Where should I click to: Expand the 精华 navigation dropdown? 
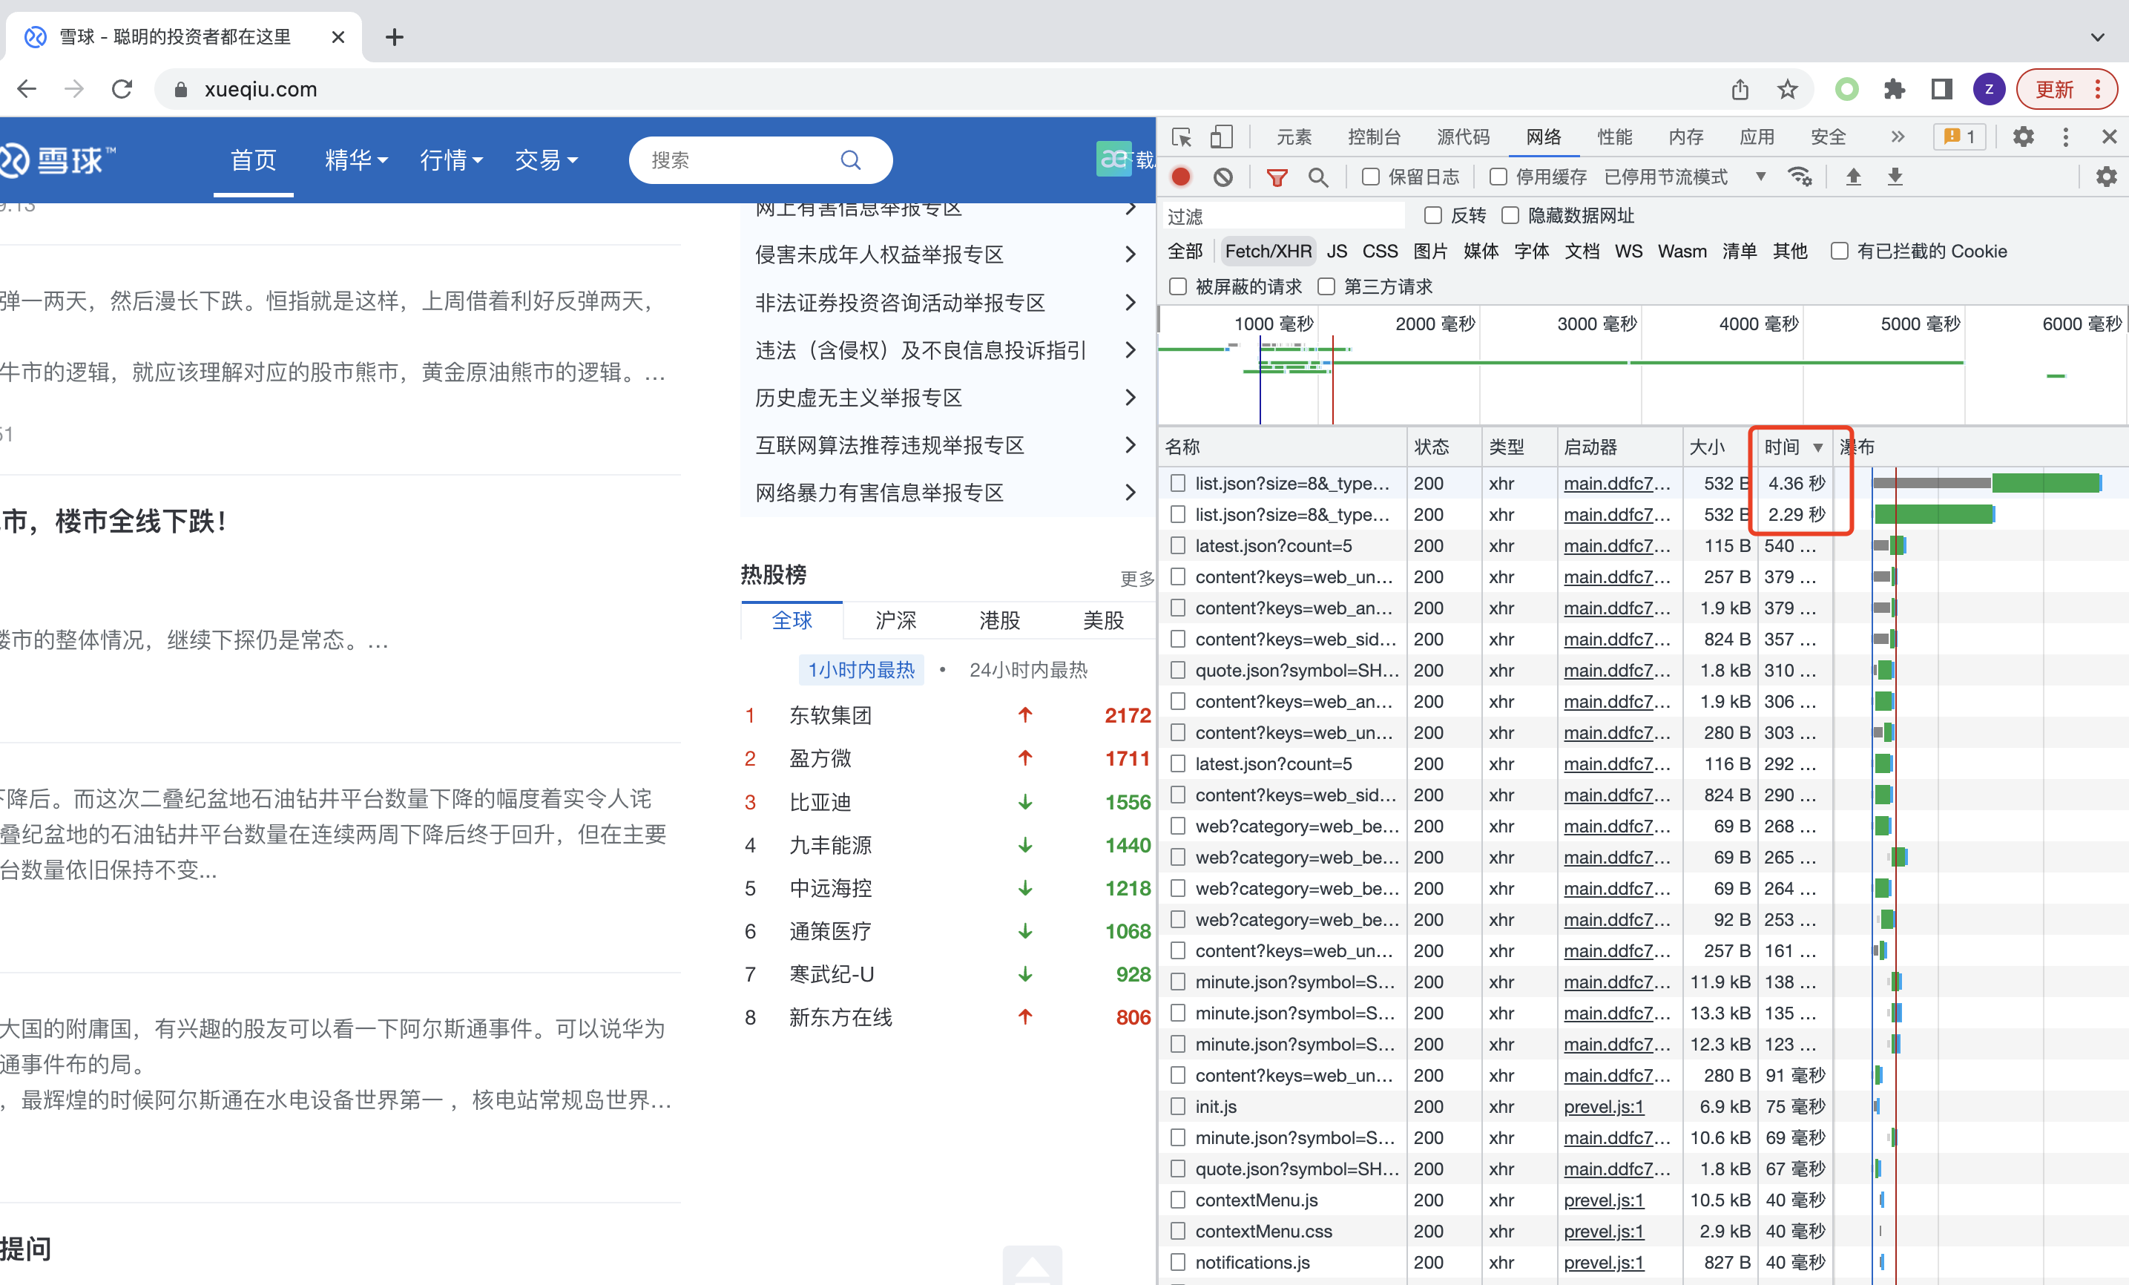[356, 160]
